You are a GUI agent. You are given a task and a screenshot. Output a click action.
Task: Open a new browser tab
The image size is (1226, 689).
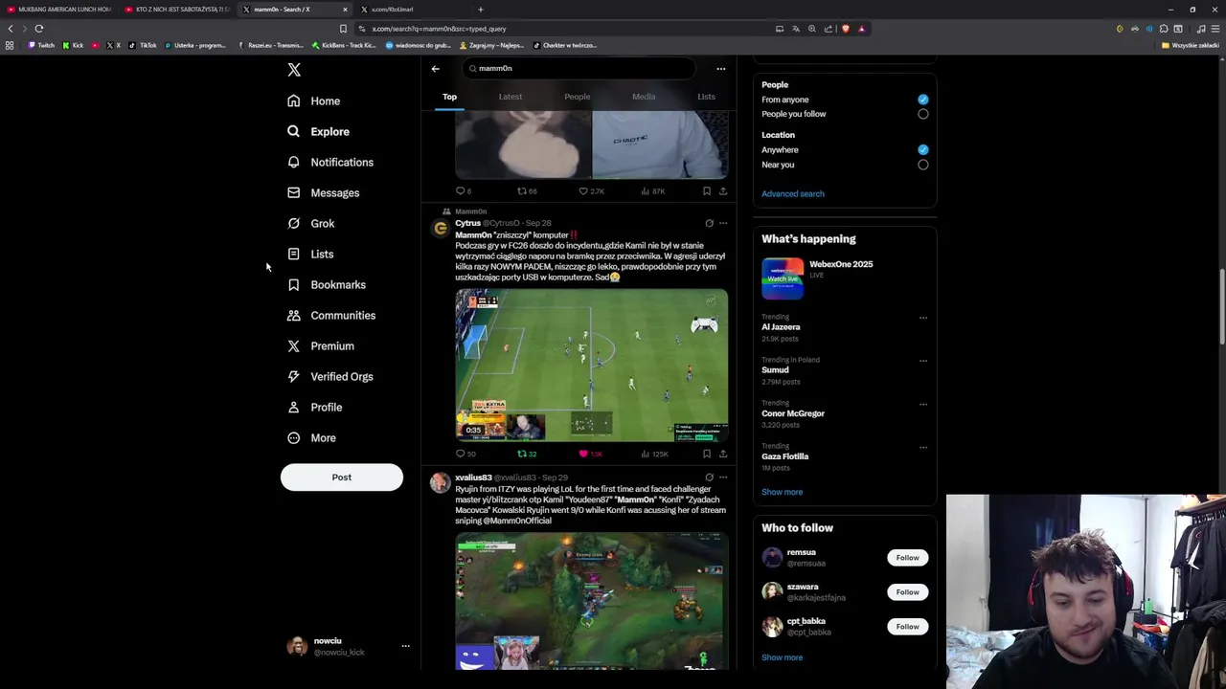point(481,10)
